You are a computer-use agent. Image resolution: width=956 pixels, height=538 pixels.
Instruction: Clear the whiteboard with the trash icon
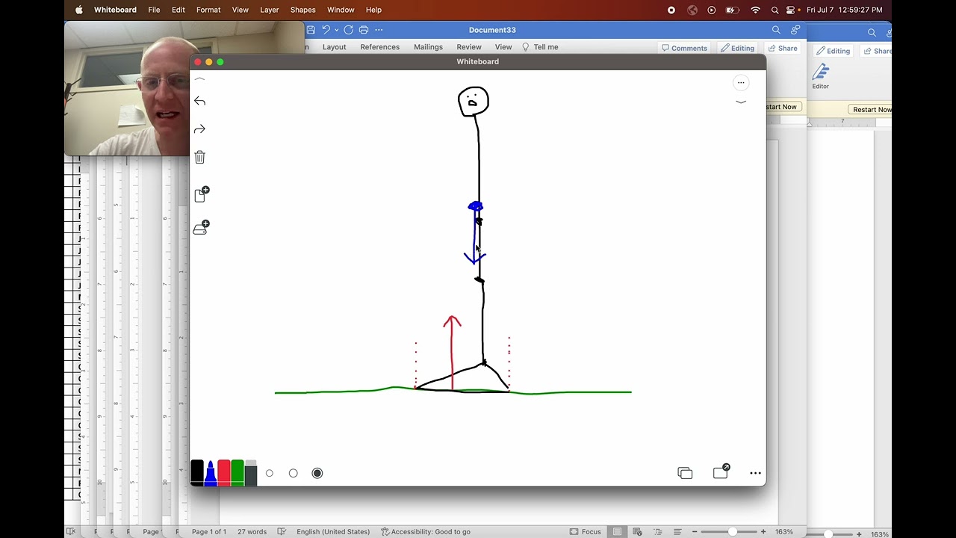click(199, 157)
